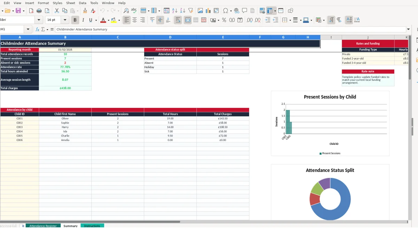The height and width of the screenshot is (235, 418).
Task: Toggle Align Right
Action: [142, 20]
